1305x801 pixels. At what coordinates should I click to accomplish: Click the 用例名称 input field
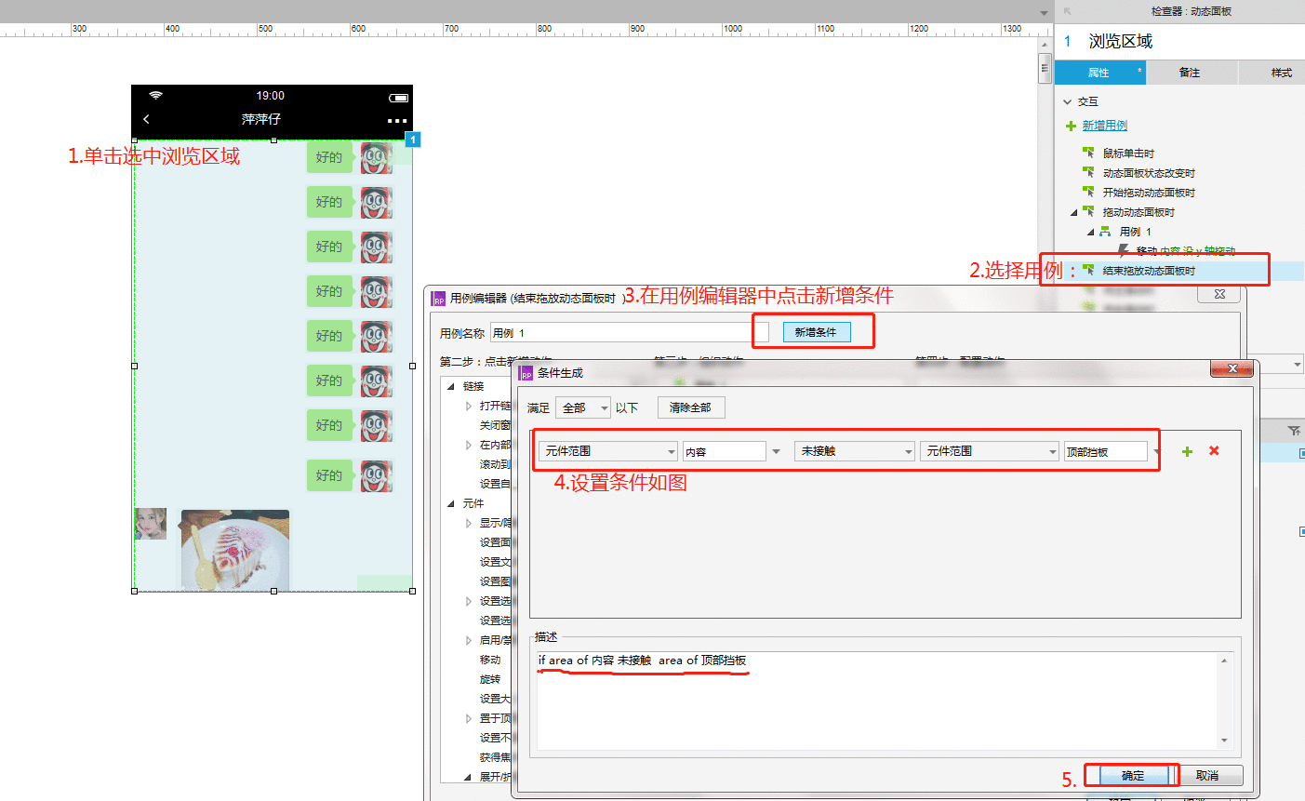[629, 333]
